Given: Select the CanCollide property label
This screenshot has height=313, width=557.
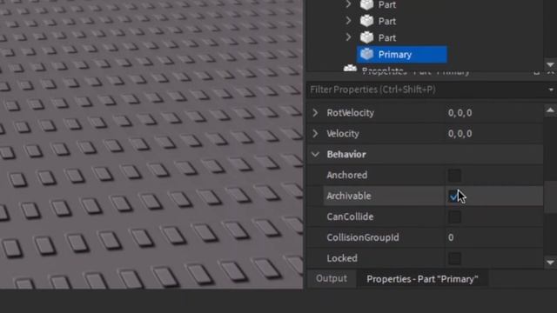Looking at the screenshot, I should [x=350, y=216].
